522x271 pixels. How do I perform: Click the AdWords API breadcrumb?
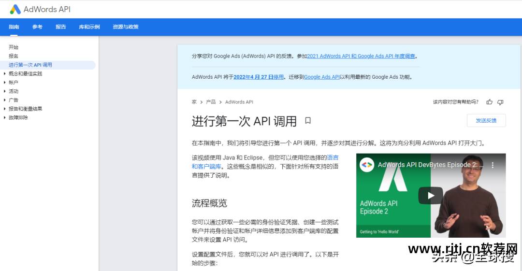tap(239, 102)
